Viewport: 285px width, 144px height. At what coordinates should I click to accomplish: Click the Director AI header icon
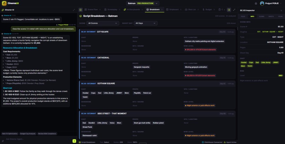coord(3,10)
